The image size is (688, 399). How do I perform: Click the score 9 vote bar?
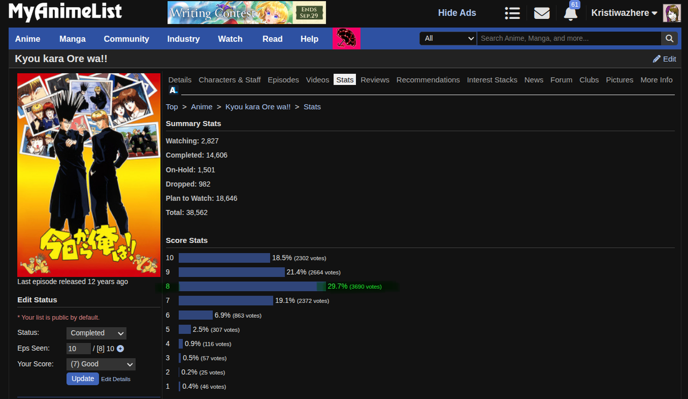click(232, 272)
